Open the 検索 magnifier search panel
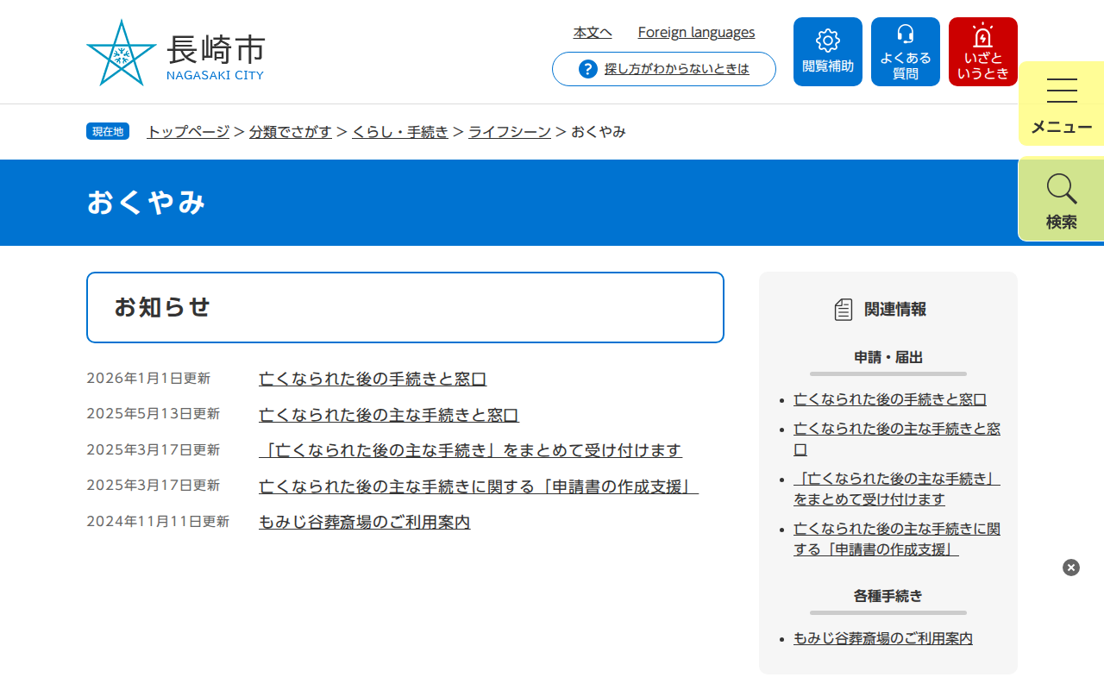1104x690 pixels. click(x=1061, y=199)
